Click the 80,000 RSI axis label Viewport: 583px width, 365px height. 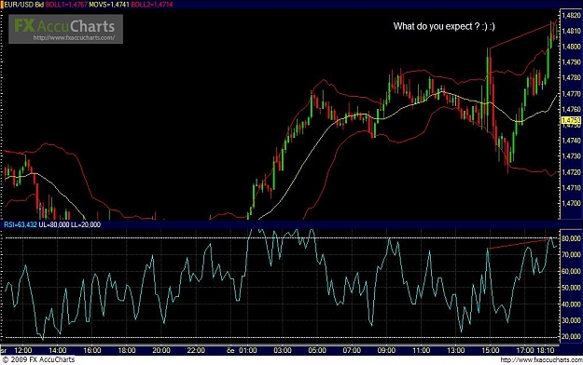tap(571, 238)
